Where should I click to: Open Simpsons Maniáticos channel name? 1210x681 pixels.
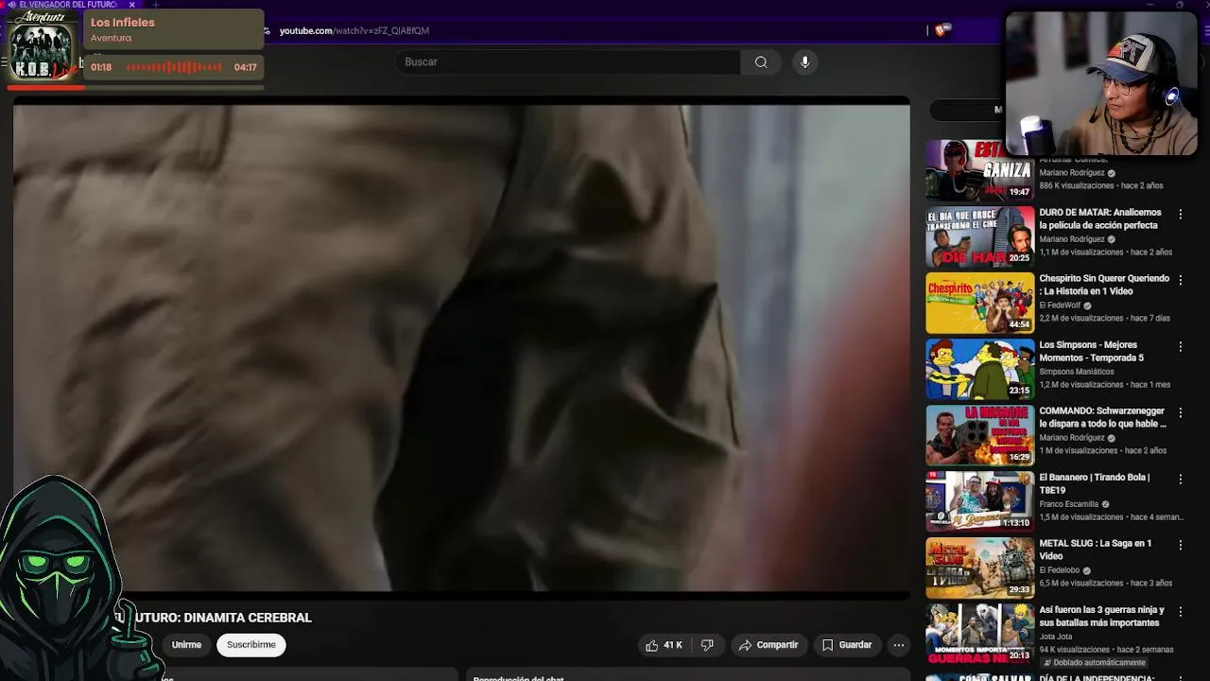(1077, 372)
